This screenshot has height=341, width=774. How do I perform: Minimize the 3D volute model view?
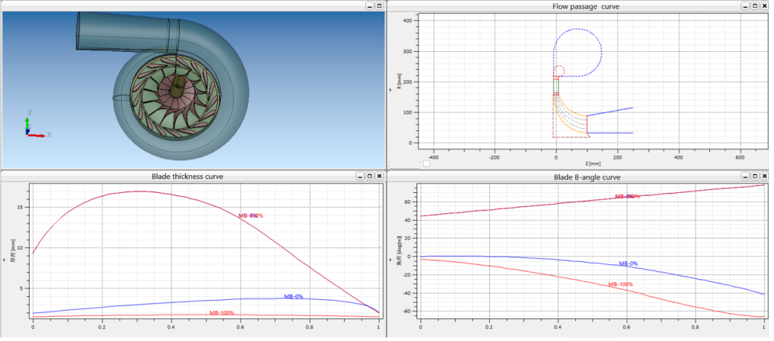369,5
